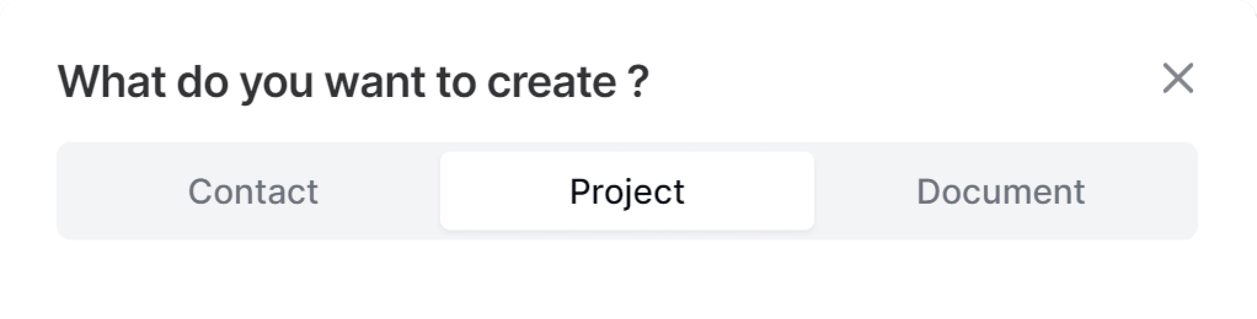Dismiss the "What do you want to create" dialog

coord(1178,78)
